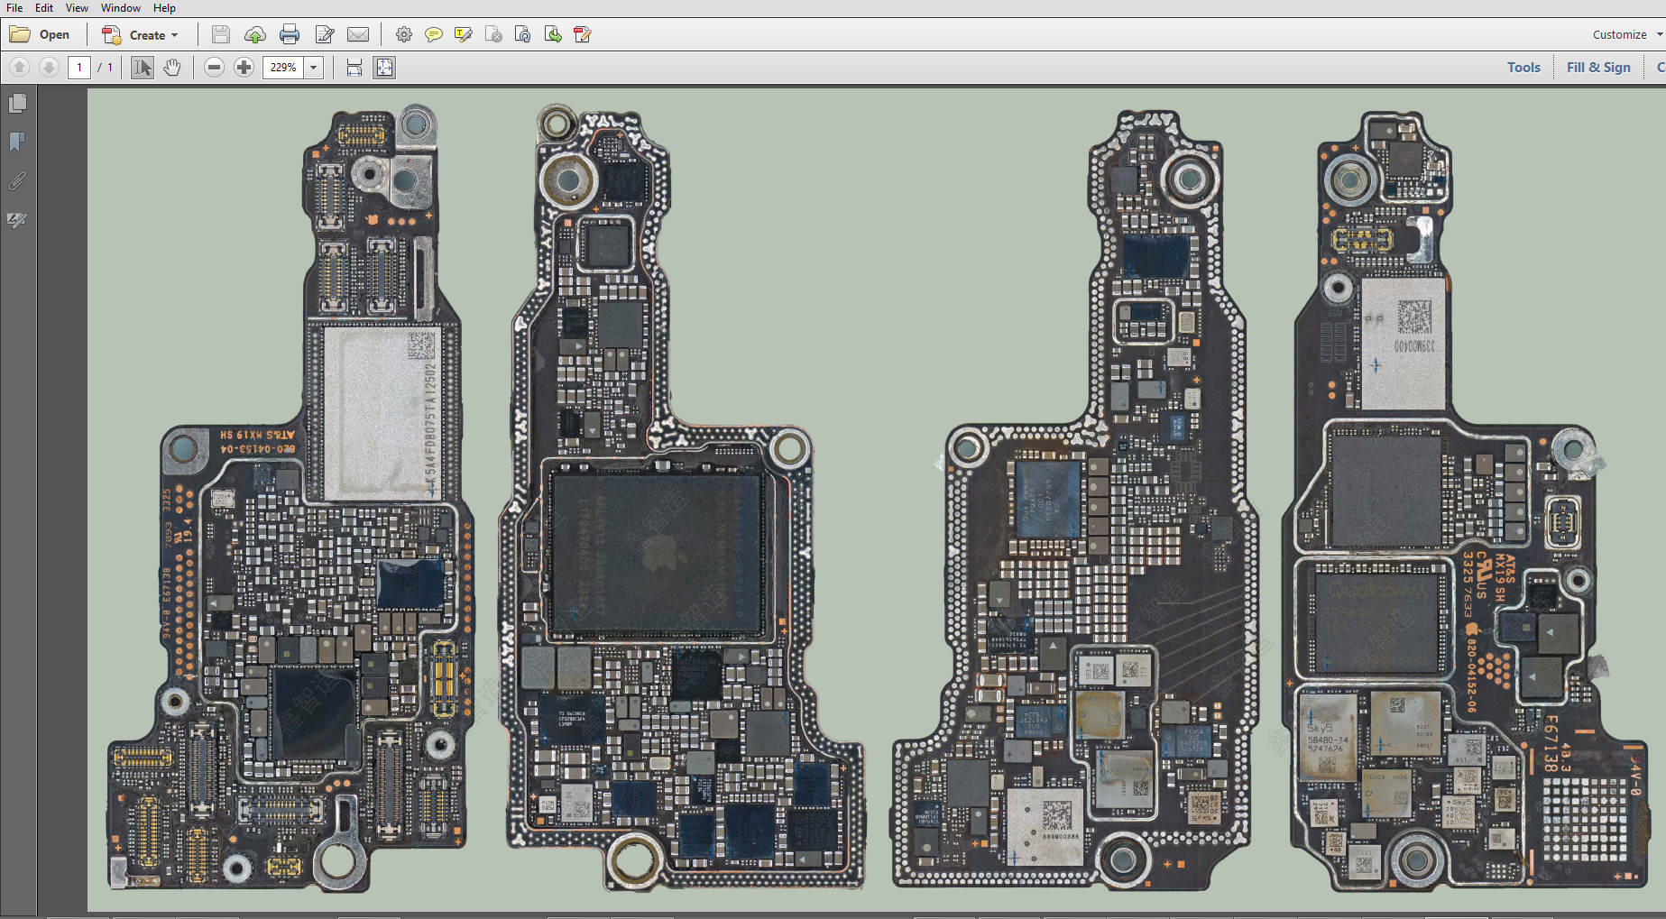Toggle the Select text tool
This screenshot has width=1666, height=919.
143,68
